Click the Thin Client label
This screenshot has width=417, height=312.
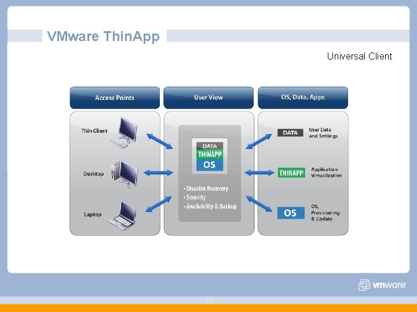coord(94,131)
